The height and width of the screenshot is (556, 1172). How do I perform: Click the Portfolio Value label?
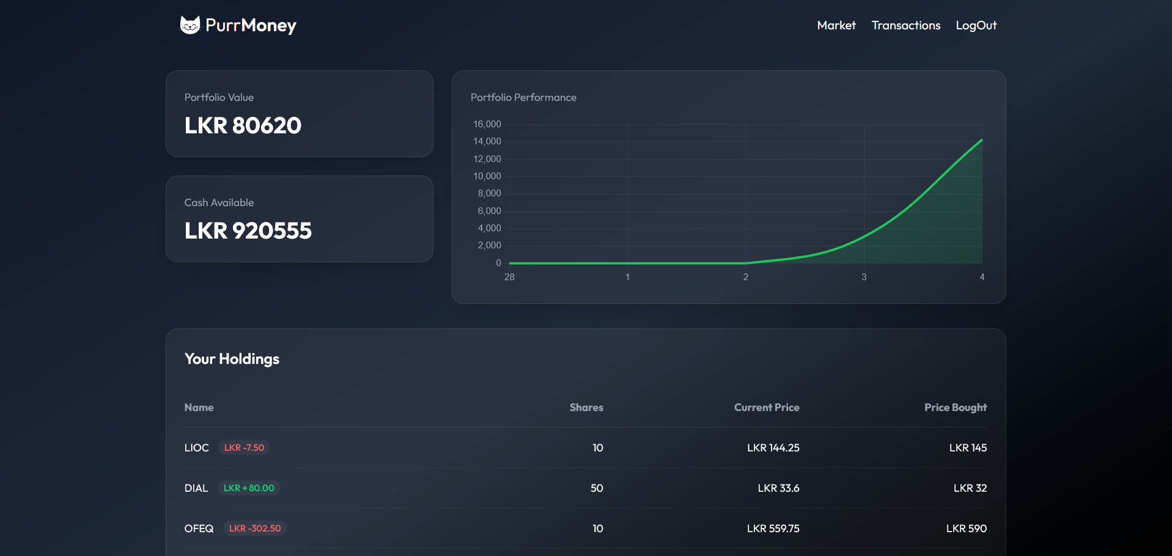(219, 97)
